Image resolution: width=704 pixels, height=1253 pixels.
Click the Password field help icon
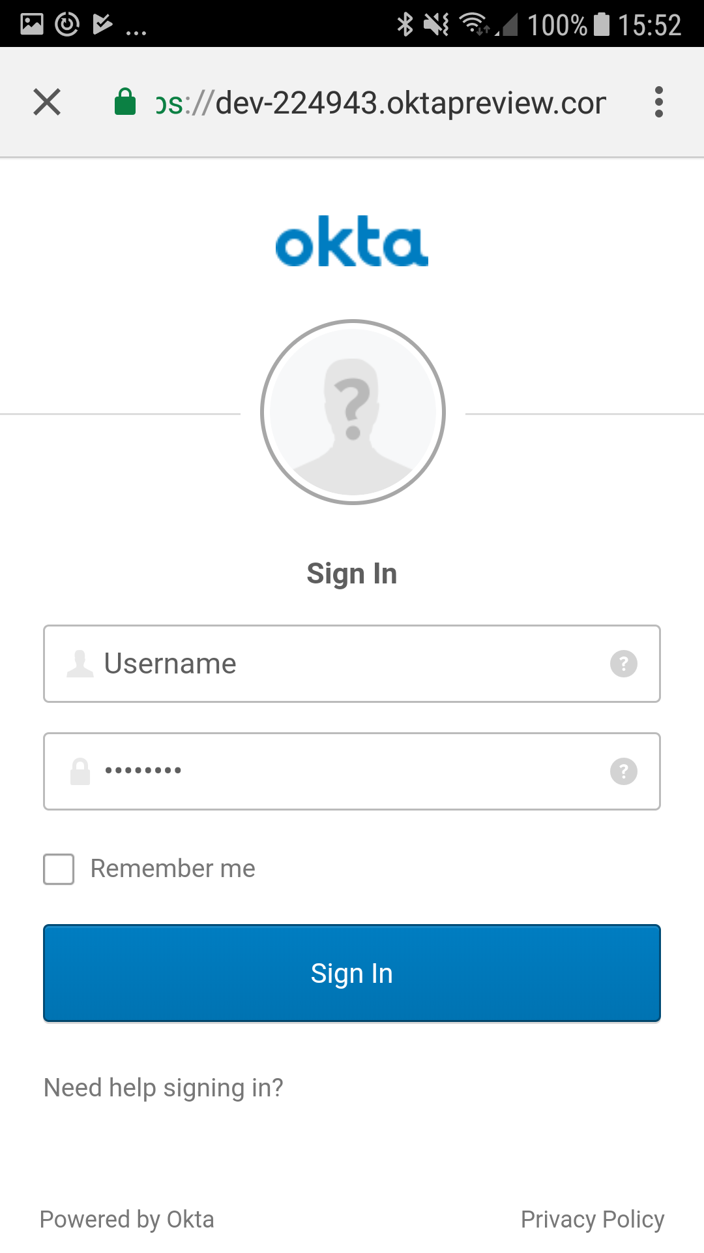(x=623, y=771)
